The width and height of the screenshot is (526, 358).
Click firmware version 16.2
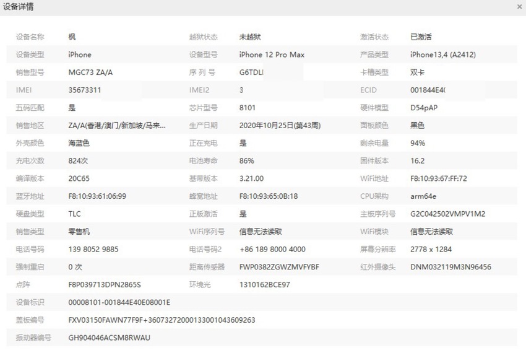(417, 161)
